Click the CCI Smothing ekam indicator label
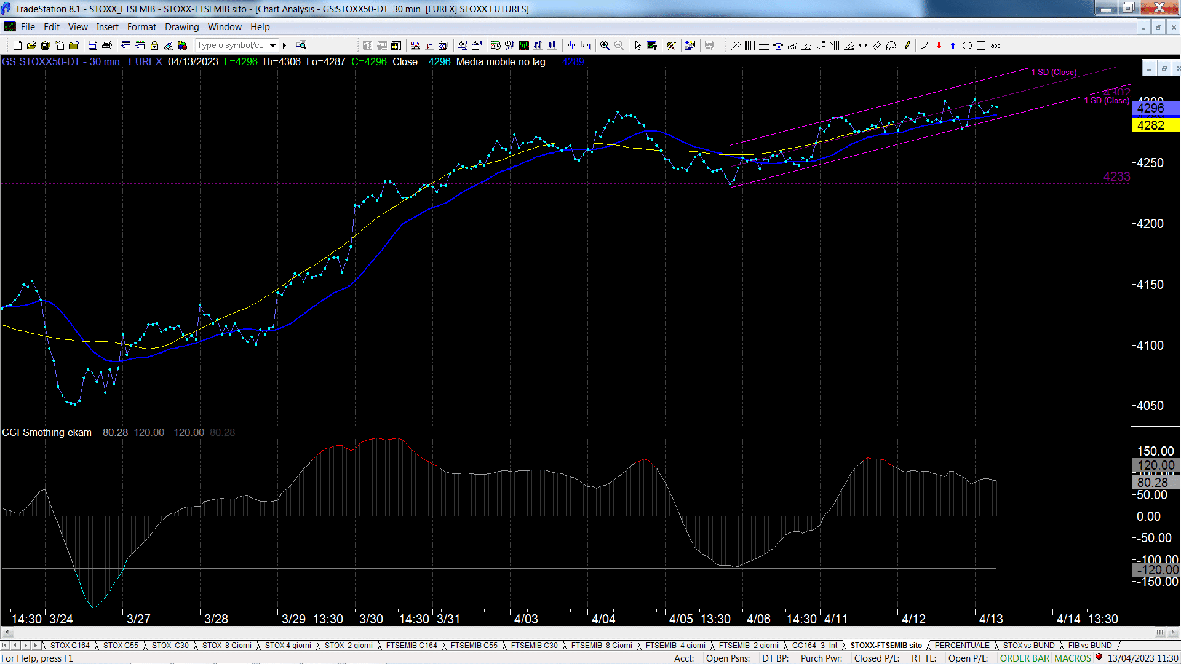 [47, 432]
